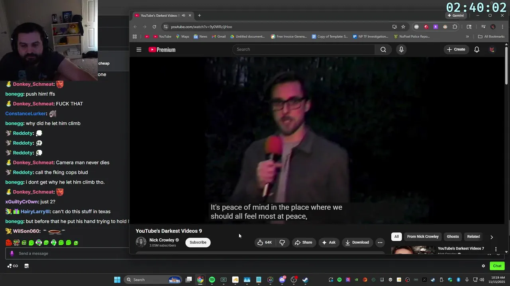Select the Ghosts chip
The width and height of the screenshot is (510, 286).
coord(453,237)
